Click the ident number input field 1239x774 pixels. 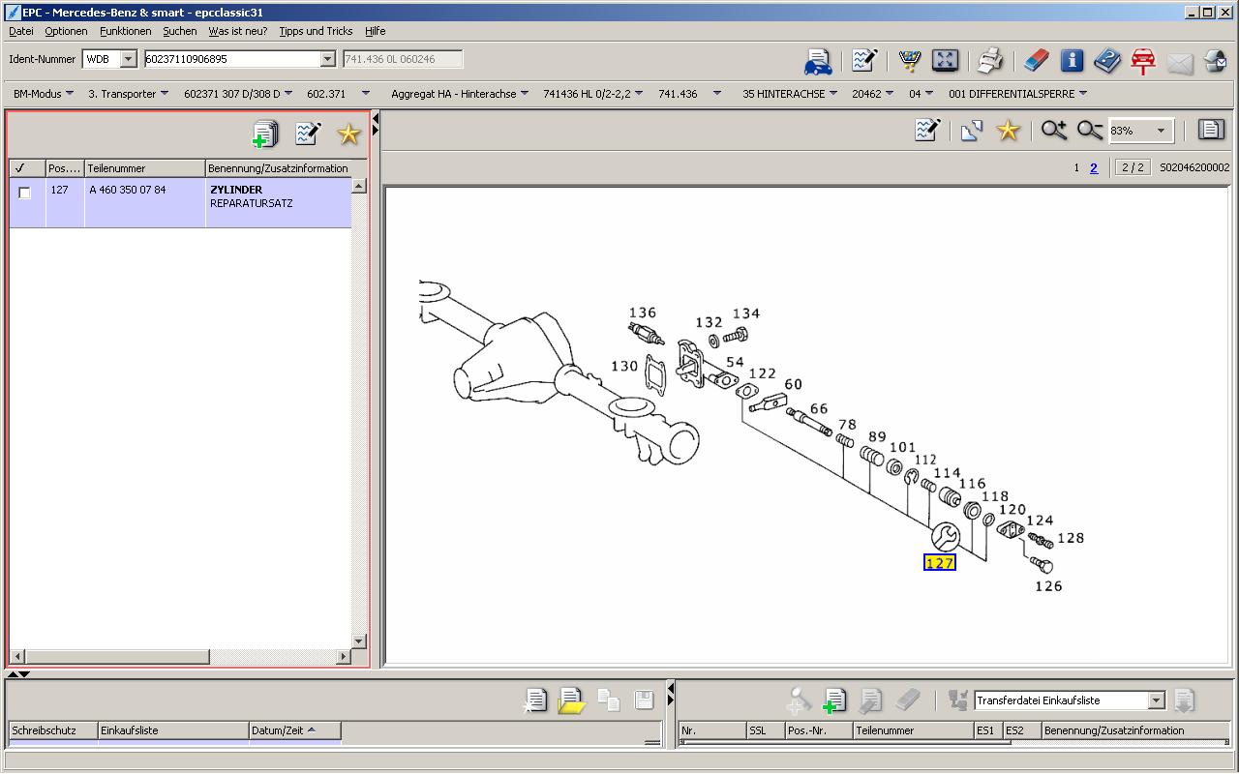click(x=231, y=59)
